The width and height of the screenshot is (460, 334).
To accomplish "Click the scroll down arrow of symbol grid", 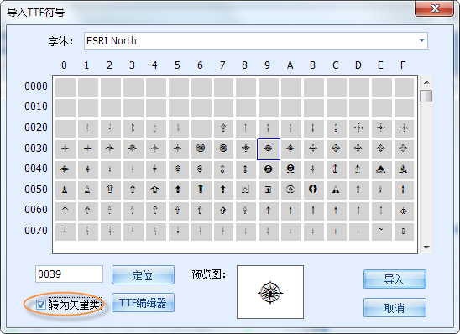I will (x=426, y=248).
